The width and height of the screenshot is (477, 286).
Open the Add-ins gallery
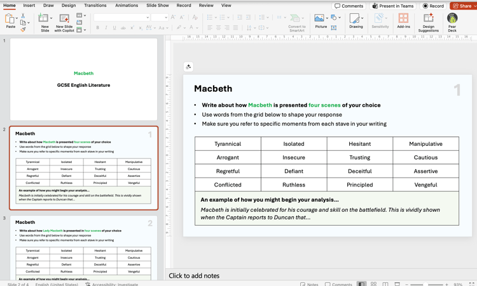[403, 18]
